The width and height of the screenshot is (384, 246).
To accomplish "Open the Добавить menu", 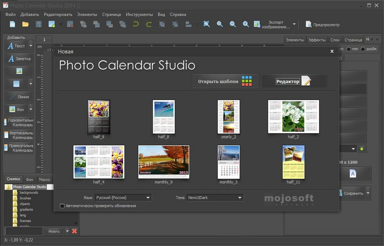I will pyautogui.click(x=30, y=14).
